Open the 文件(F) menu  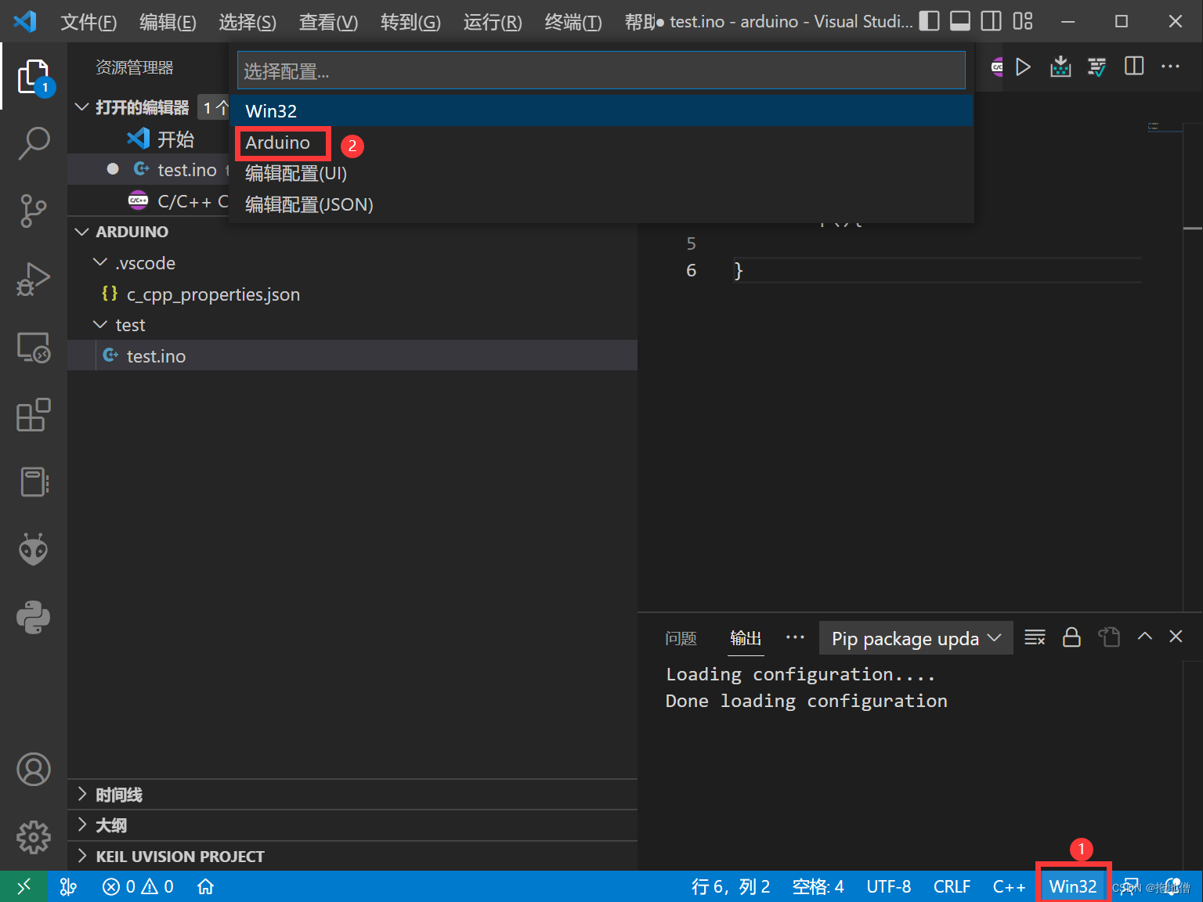tap(89, 22)
